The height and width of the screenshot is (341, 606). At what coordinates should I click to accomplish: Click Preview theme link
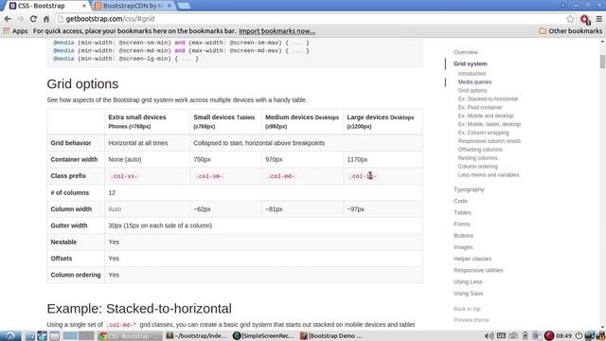(472, 320)
